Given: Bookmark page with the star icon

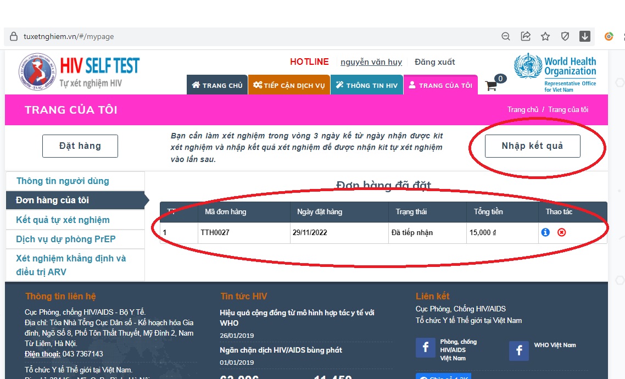Looking at the screenshot, I should click(x=545, y=37).
